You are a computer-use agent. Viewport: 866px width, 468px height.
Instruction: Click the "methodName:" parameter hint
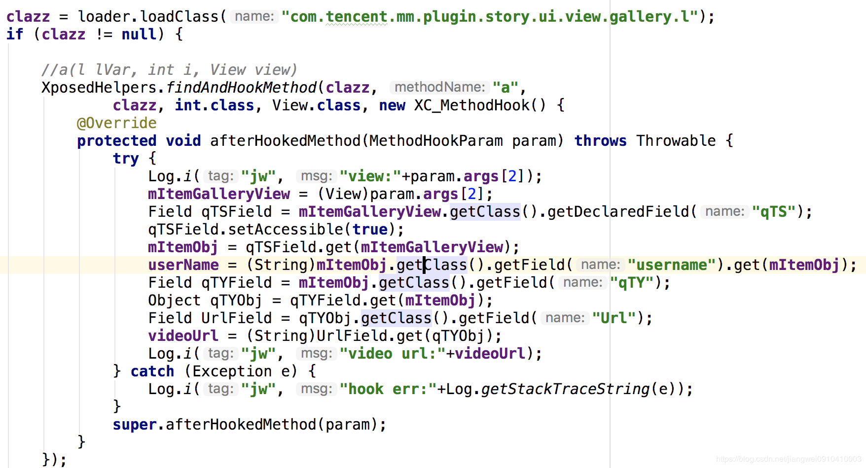[440, 87]
